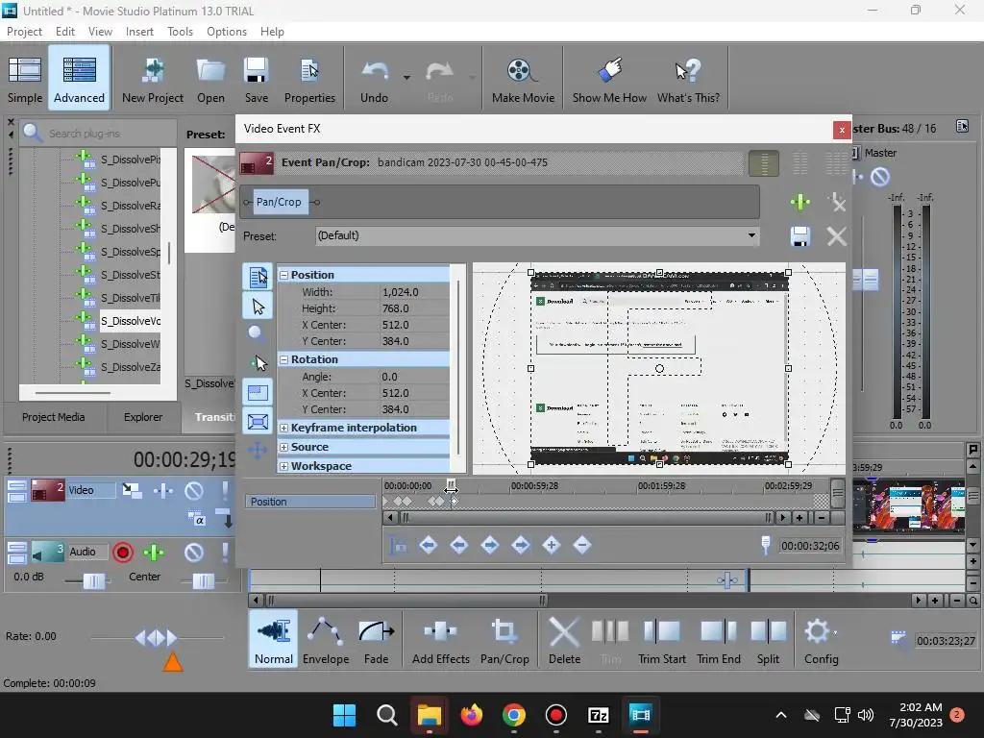This screenshot has width=984, height=738.
Task: Jump to the first keyframe
Action: click(x=428, y=545)
